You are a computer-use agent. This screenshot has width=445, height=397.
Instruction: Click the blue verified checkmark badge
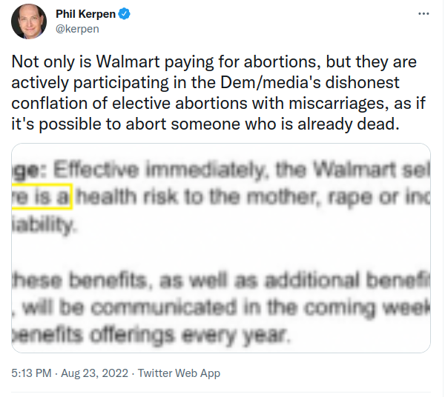[126, 14]
